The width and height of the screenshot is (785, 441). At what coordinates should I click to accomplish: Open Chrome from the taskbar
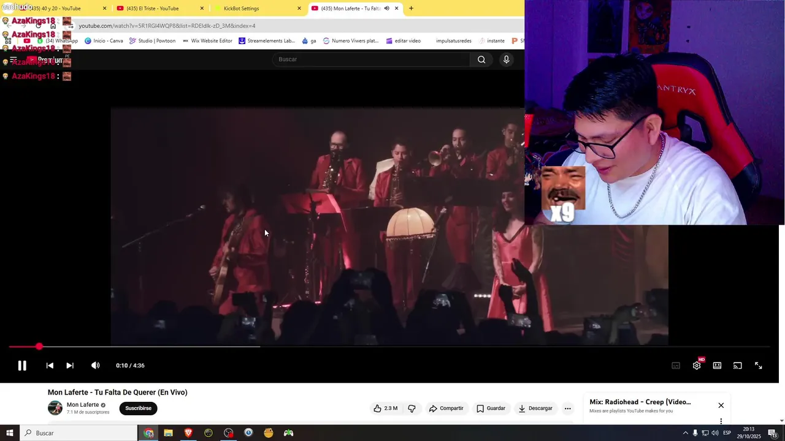click(x=148, y=433)
